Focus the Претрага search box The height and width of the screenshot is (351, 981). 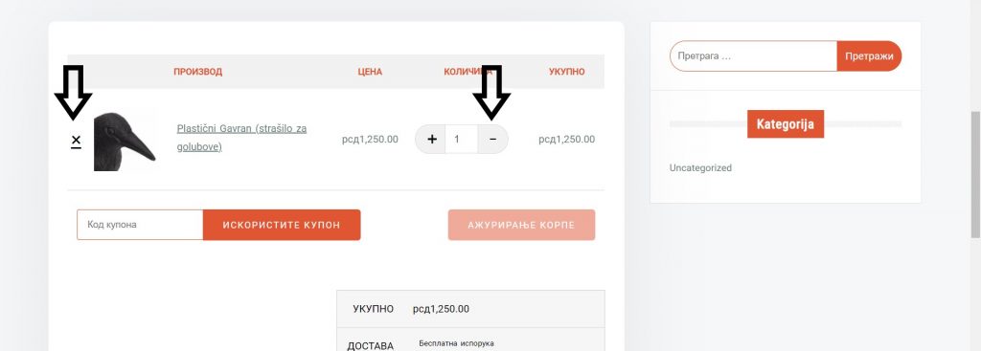753,56
